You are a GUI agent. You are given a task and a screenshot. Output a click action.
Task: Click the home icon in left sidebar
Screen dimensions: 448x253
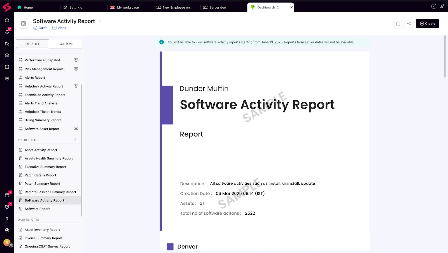tap(7, 20)
